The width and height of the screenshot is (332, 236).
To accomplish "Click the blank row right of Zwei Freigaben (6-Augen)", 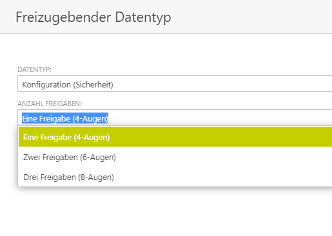I will click(x=224, y=157).
